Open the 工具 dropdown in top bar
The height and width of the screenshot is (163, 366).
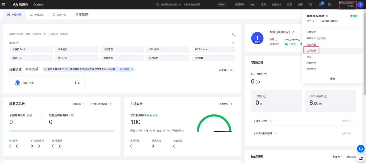263,5
